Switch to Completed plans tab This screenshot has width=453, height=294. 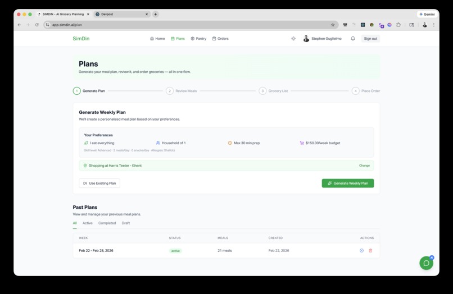click(107, 223)
